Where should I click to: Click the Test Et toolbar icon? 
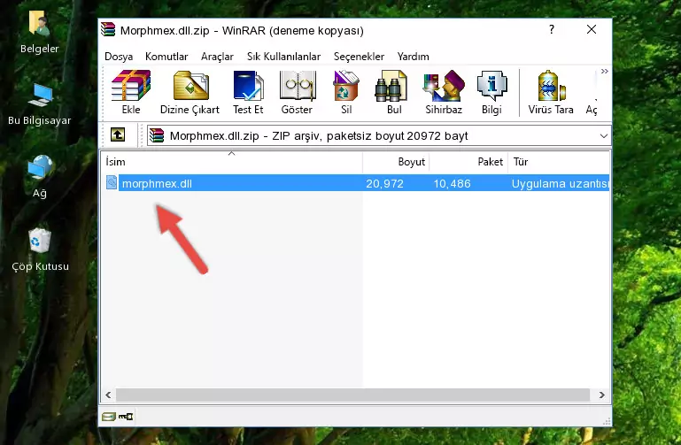[248, 92]
